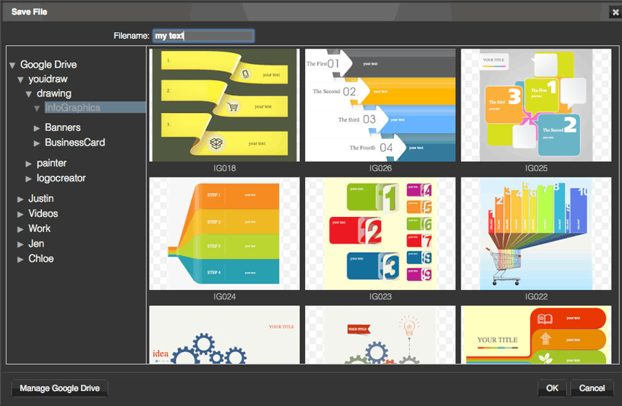Click the IG024 file name label

click(x=225, y=297)
